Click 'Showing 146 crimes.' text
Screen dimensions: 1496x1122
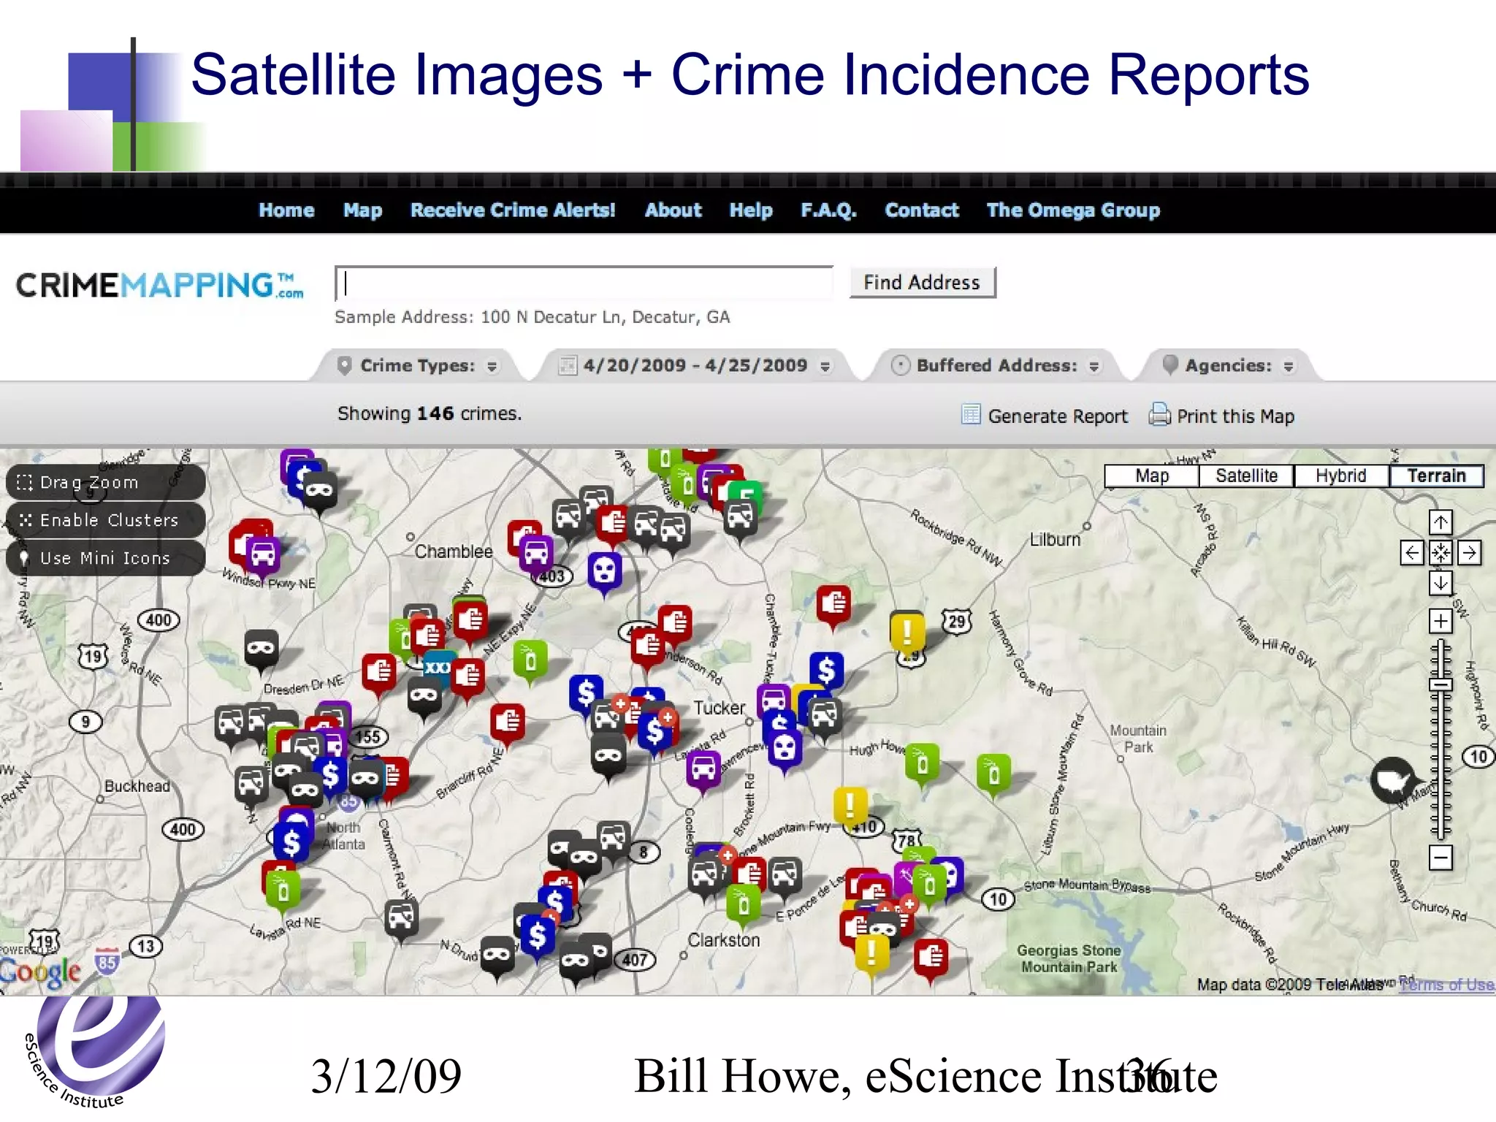(x=430, y=413)
